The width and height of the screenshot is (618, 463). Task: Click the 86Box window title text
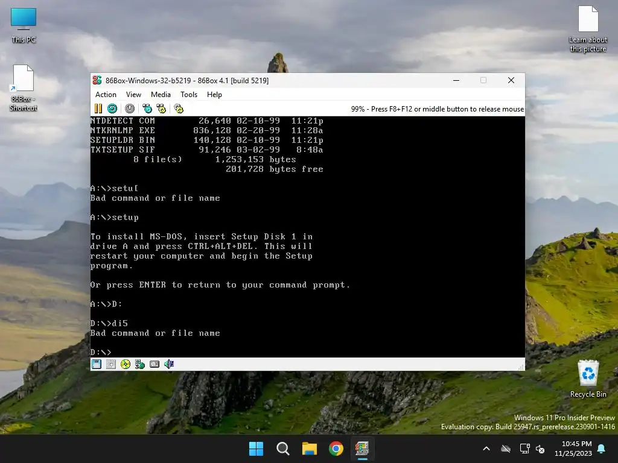click(x=187, y=81)
